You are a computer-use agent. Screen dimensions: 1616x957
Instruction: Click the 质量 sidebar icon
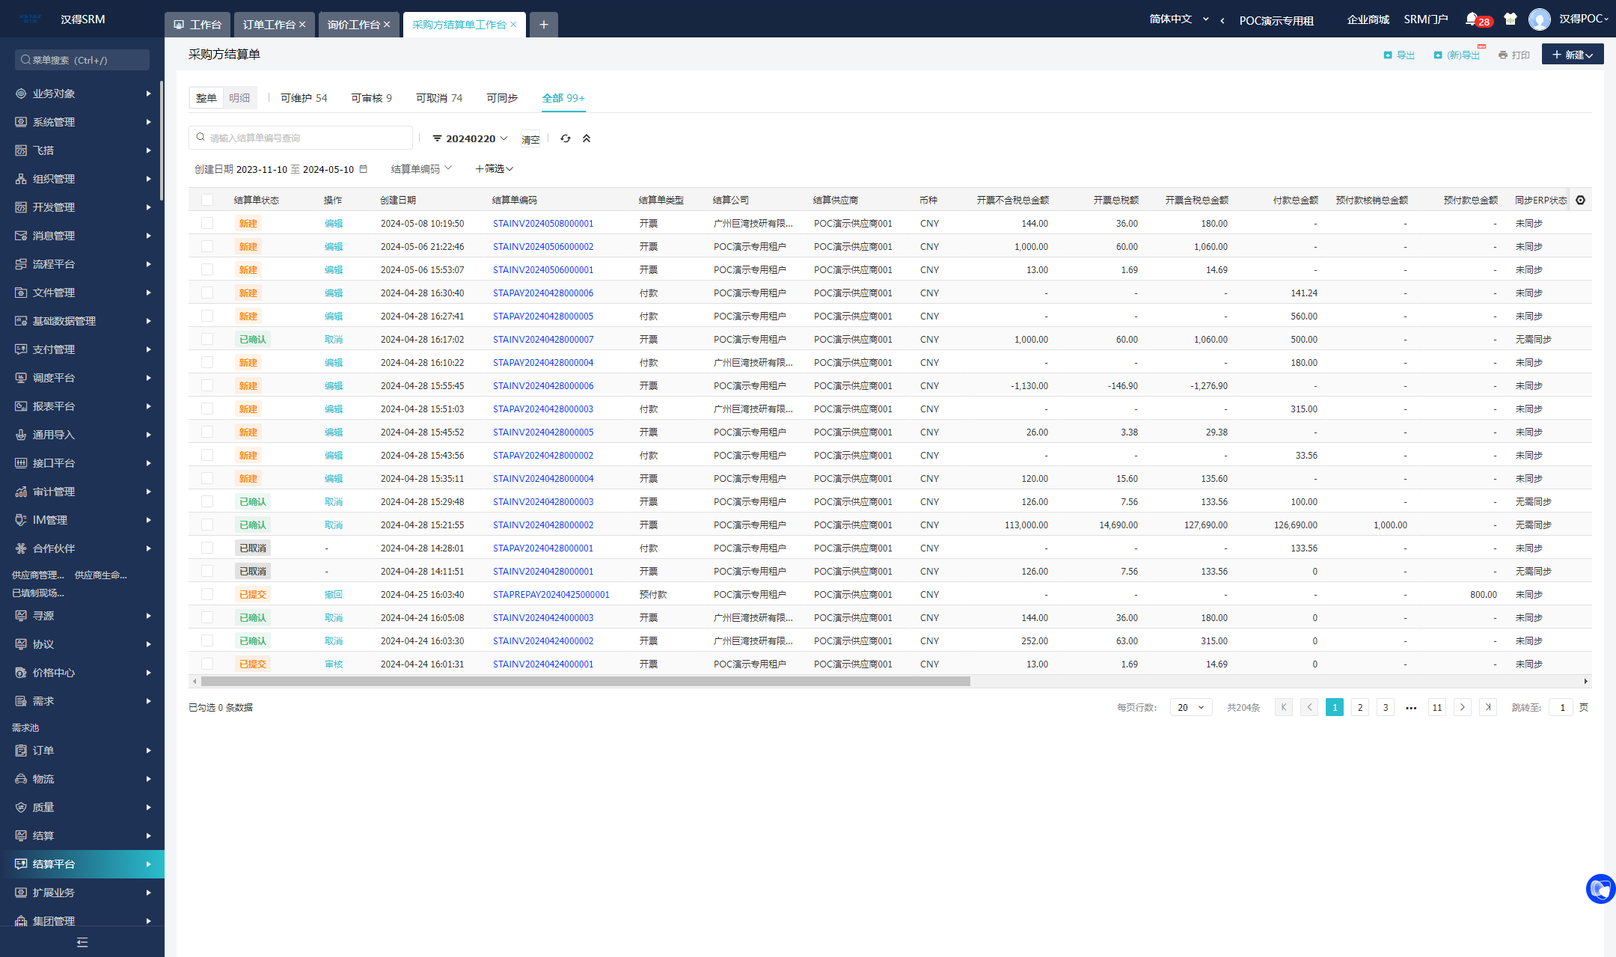21,807
